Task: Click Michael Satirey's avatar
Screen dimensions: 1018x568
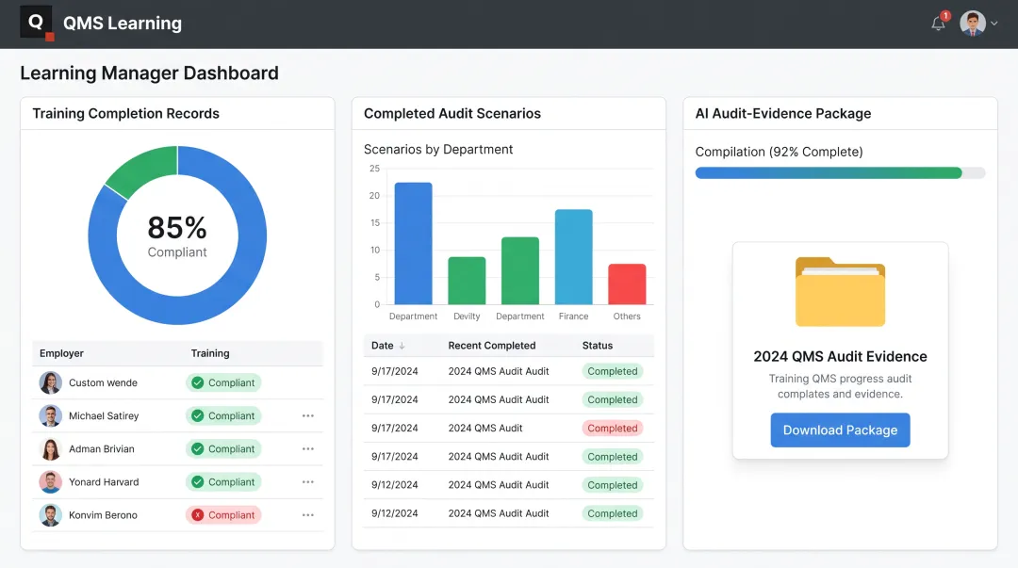Action: point(51,416)
